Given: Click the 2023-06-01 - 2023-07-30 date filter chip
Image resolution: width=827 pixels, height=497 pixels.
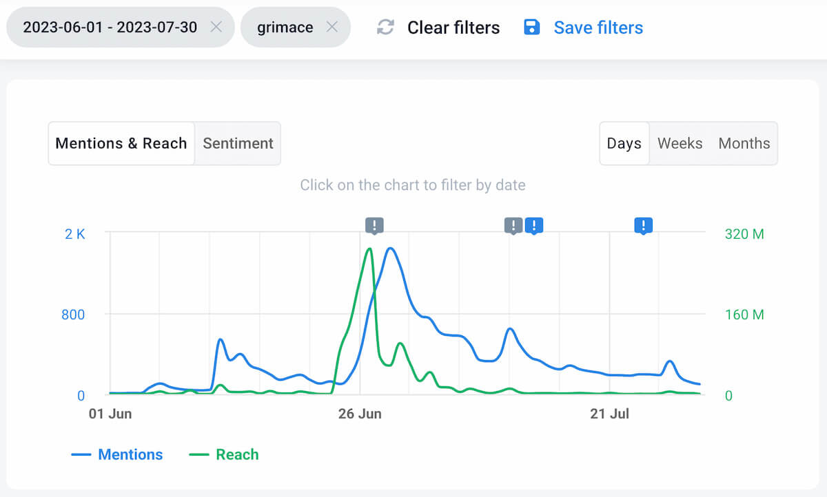Looking at the screenshot, I should coord(110,28).
